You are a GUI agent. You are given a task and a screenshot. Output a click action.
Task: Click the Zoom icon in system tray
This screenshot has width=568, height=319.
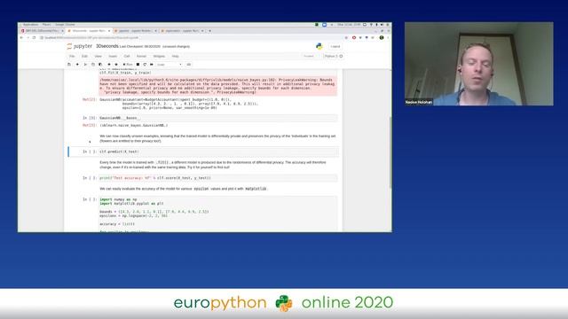pos(324,25)
